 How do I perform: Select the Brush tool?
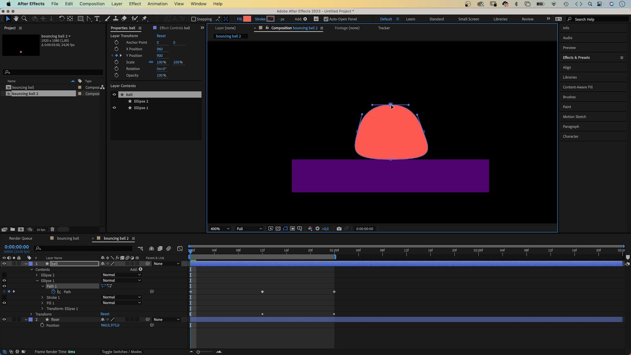click(x=107, y=19)
